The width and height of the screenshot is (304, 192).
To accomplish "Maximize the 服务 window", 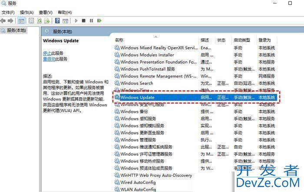I will point(290,3).
